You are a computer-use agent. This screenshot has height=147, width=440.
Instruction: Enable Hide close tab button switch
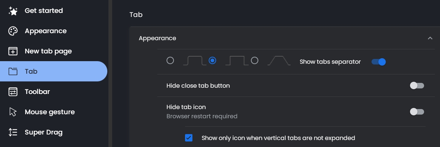[417, 85]
